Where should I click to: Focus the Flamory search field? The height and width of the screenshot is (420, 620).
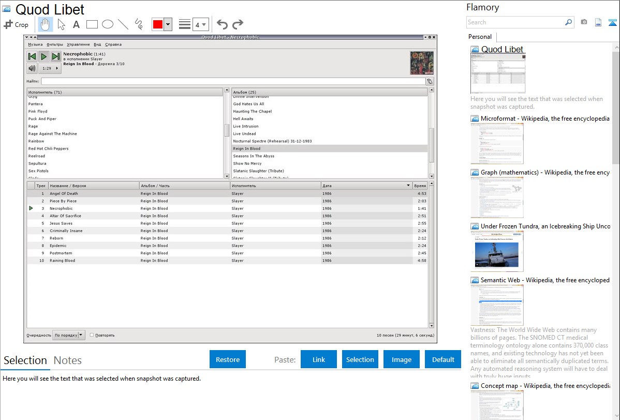(x=515, y=22)
